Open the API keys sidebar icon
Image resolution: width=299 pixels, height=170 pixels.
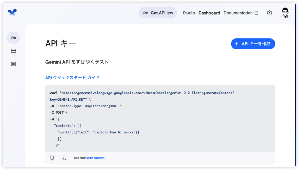tap(13, 38)
